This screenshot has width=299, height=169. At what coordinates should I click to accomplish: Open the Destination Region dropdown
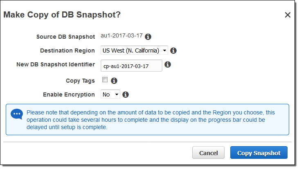[x=135, y=50]
